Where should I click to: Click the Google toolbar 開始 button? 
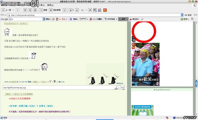coord(48,19)
